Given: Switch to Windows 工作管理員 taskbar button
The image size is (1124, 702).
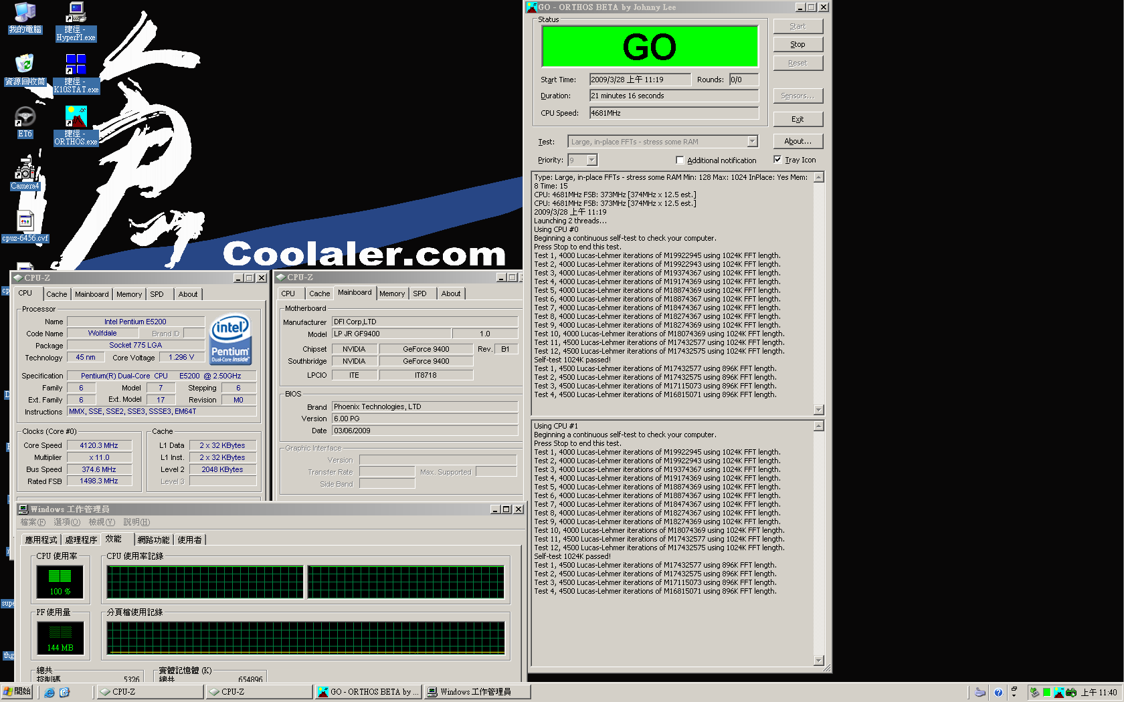Looking at the screenshot, I should (x=478, y=692).
